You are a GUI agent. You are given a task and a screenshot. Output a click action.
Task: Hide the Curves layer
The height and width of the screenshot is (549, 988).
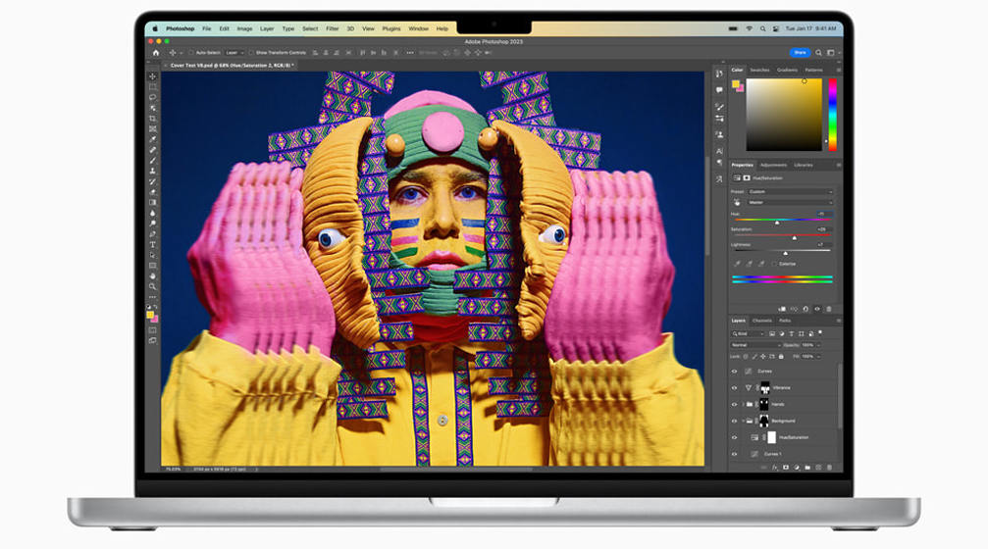pos(734,372)
